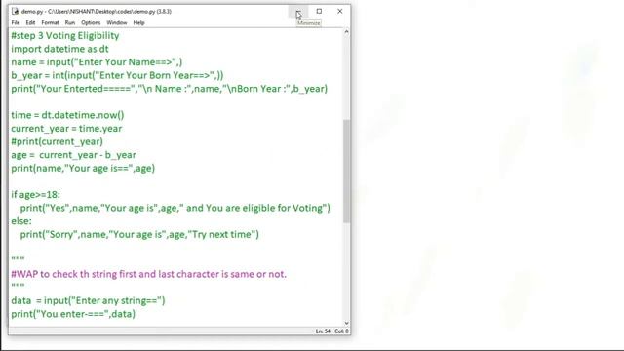Click the line '#step 3 Voting Eligibility'
Image resolution: width=624 pixels, height=351 pixels.
pos(65,36)
